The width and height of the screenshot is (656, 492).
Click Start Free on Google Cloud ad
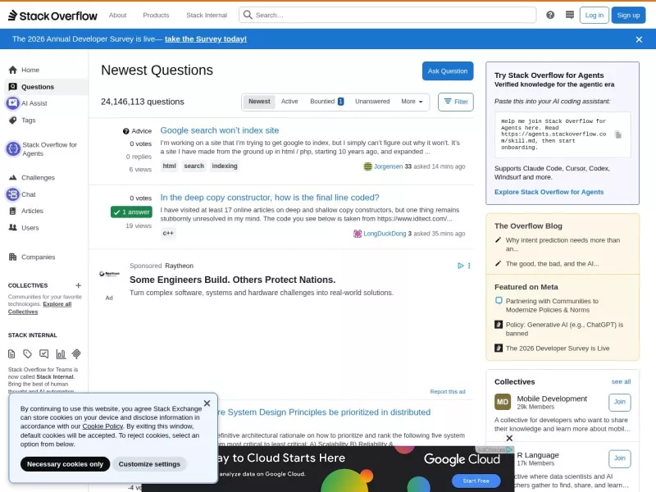tap(476, 481)
